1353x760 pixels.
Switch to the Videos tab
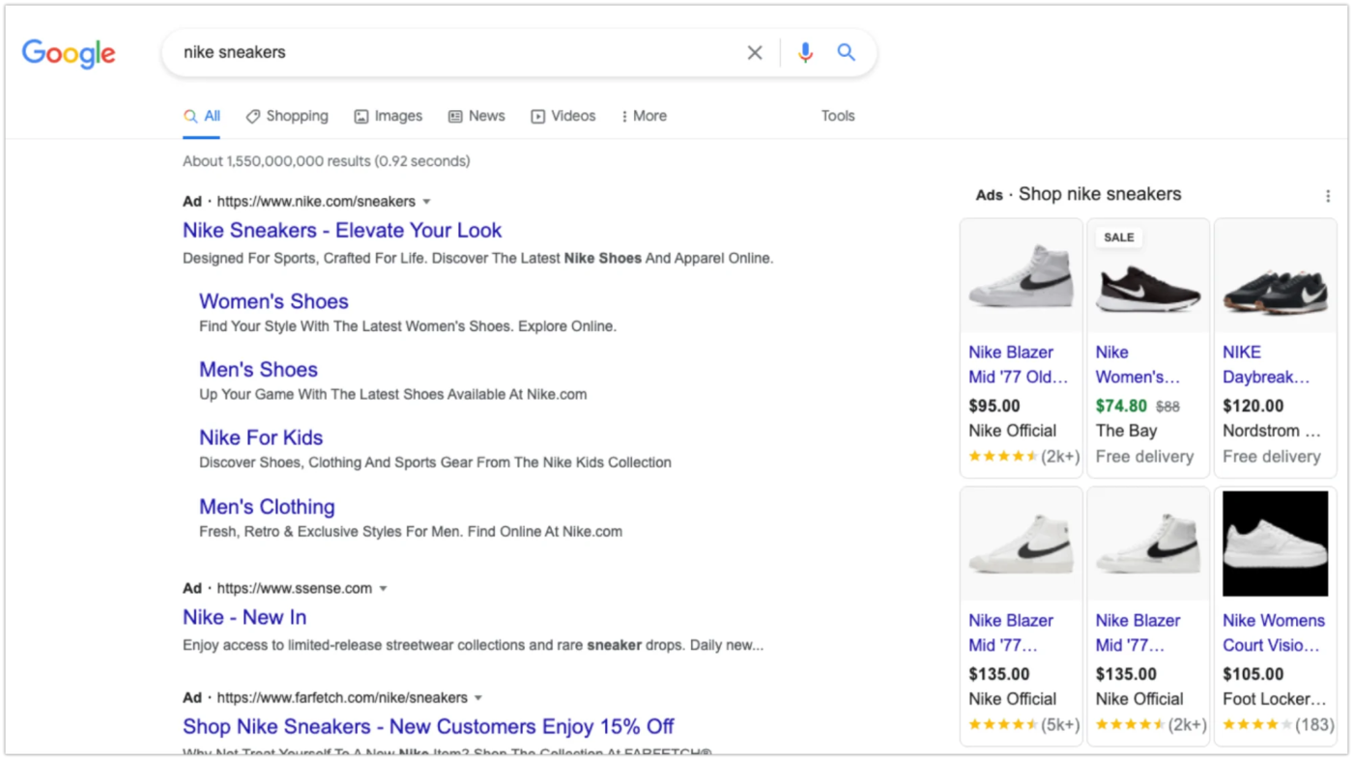point(563,116)
